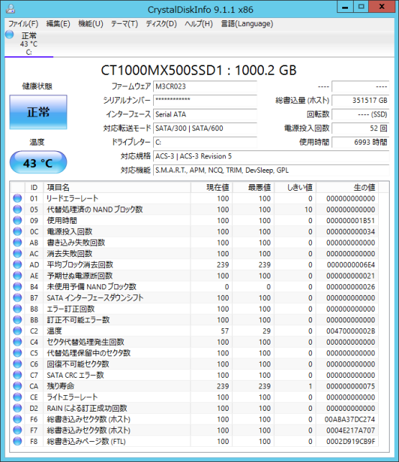The width and height of the screenshot is (399, 462).
Task: Select the blue disk status orb for drive C:
Action: tap(9, 35)
